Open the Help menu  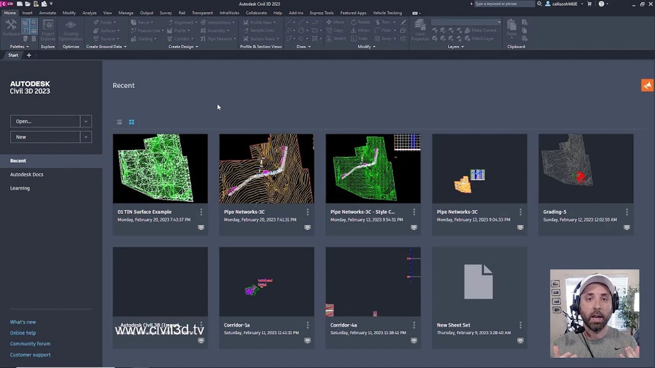point(278,13)
